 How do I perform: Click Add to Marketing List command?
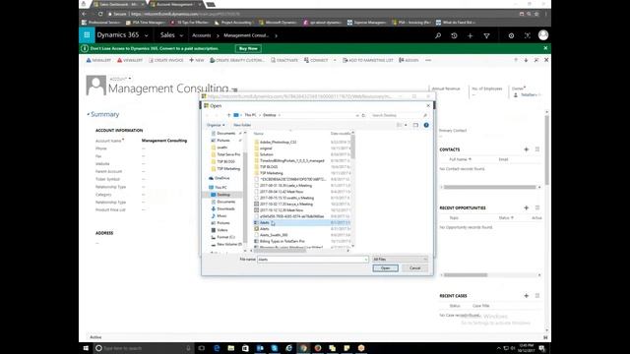click(367, 60)
